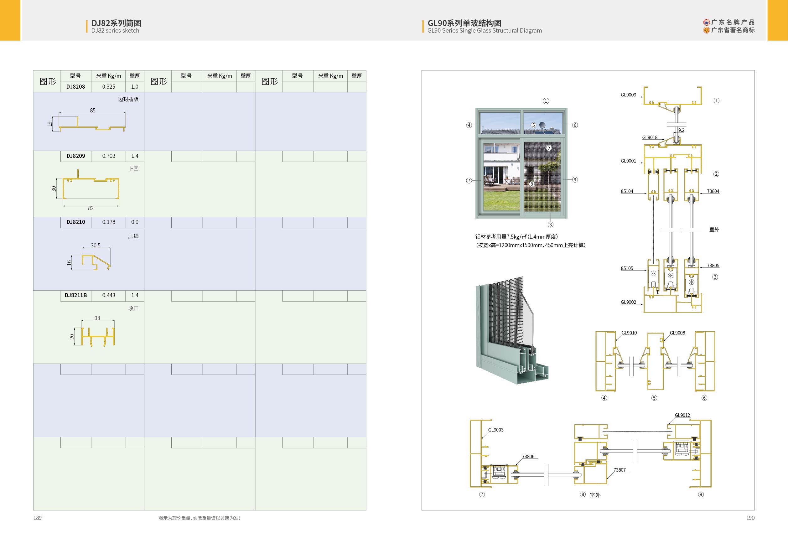Click circled number 9 beside window photo
The image size is (788, 538).
575,180
